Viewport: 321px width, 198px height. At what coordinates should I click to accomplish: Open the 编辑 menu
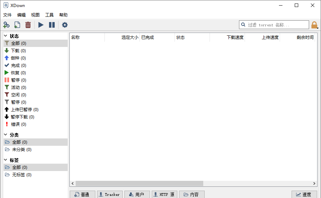[x=21, y=15]
